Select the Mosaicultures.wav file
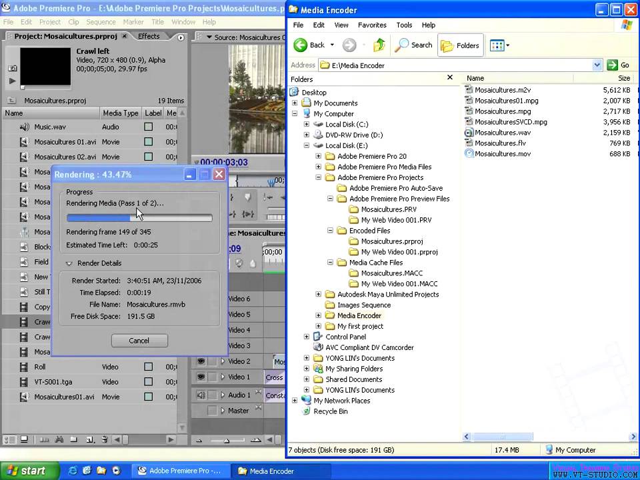The image size is (640, 480). [503, 132]
